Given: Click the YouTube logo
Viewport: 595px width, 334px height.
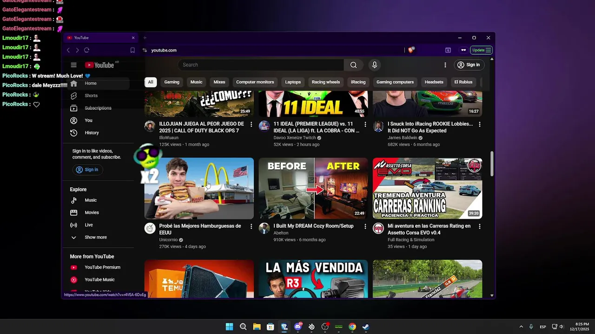Looking at the screenshot, I should point(99,65).
